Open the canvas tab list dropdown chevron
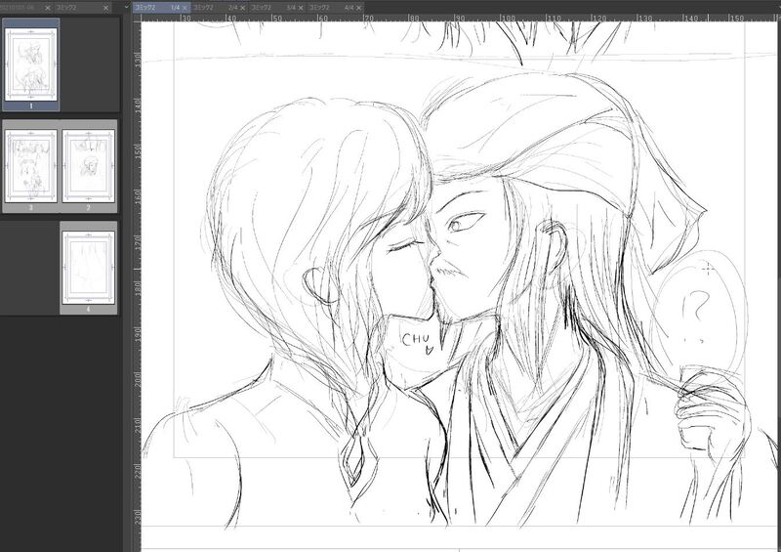 click(x=127, y=7)
